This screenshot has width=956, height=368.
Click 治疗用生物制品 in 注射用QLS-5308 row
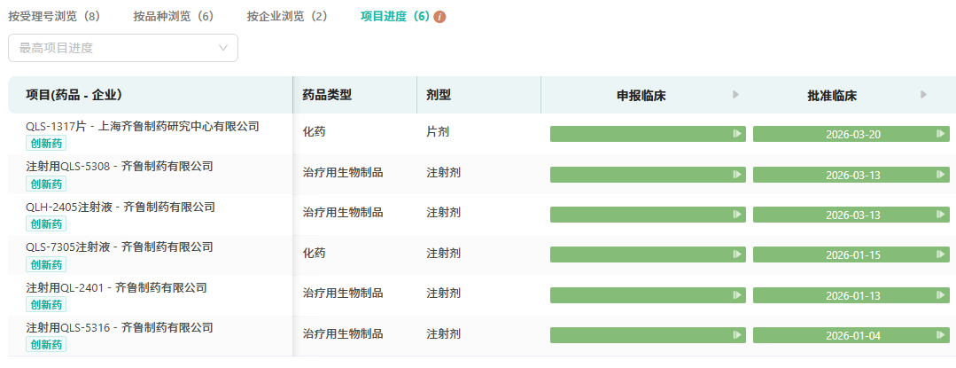coord(343,172)
